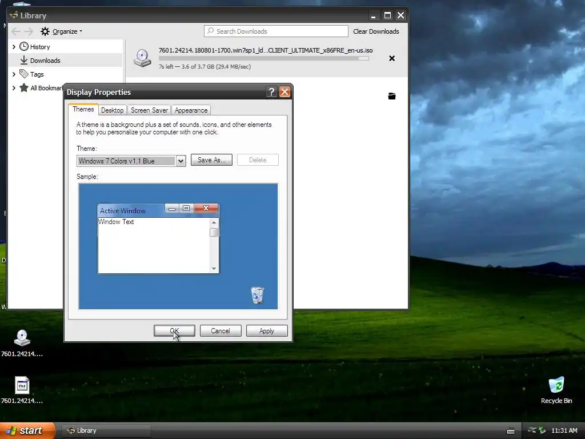Open the Theme dropdown arrow
The height and width of the screenshot is (439, 585).
coord(181,161)
